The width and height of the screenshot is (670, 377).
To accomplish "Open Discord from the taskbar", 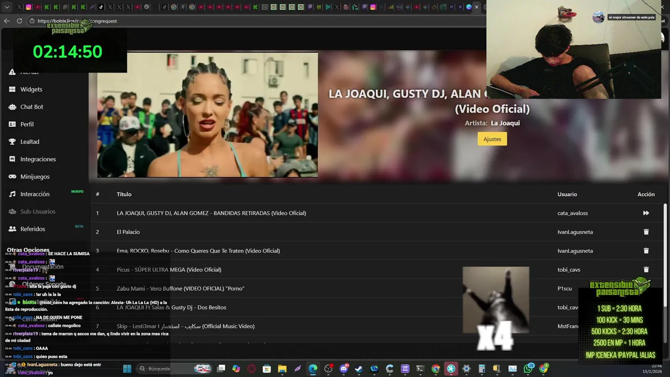I will [343, 369].
